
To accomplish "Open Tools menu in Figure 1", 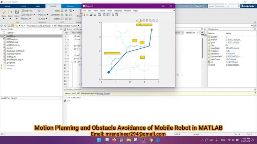I will [x=110, y=11].
